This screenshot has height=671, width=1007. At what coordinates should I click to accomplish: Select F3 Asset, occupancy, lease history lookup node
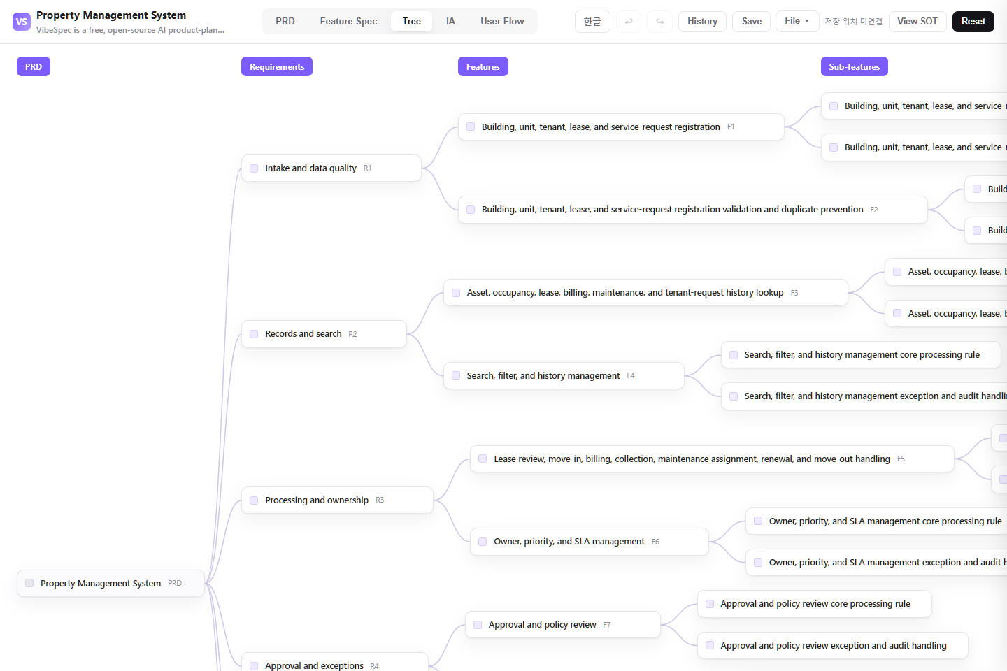click(645, 293)
